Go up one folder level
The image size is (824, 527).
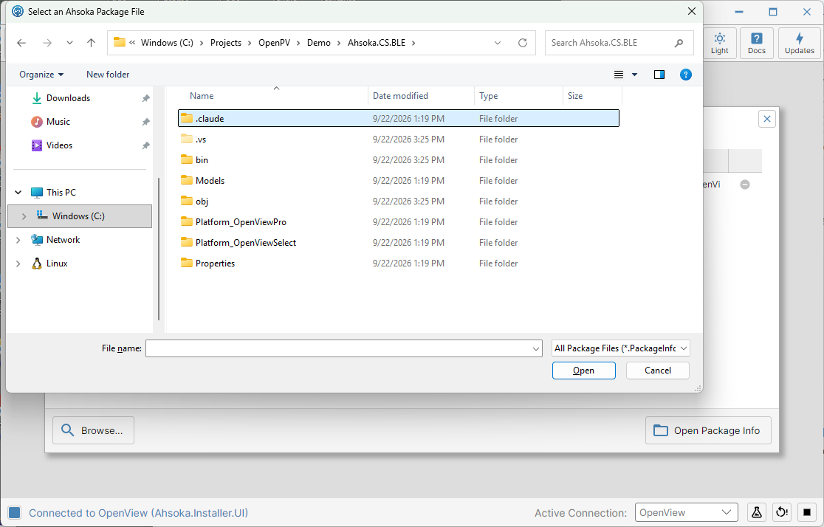(91, 43)
